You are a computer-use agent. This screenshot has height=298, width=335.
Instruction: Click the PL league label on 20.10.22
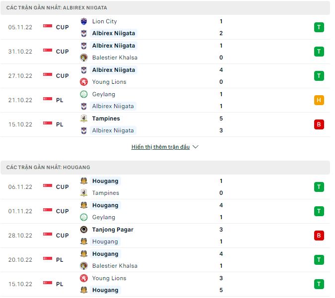coord(60,260)
